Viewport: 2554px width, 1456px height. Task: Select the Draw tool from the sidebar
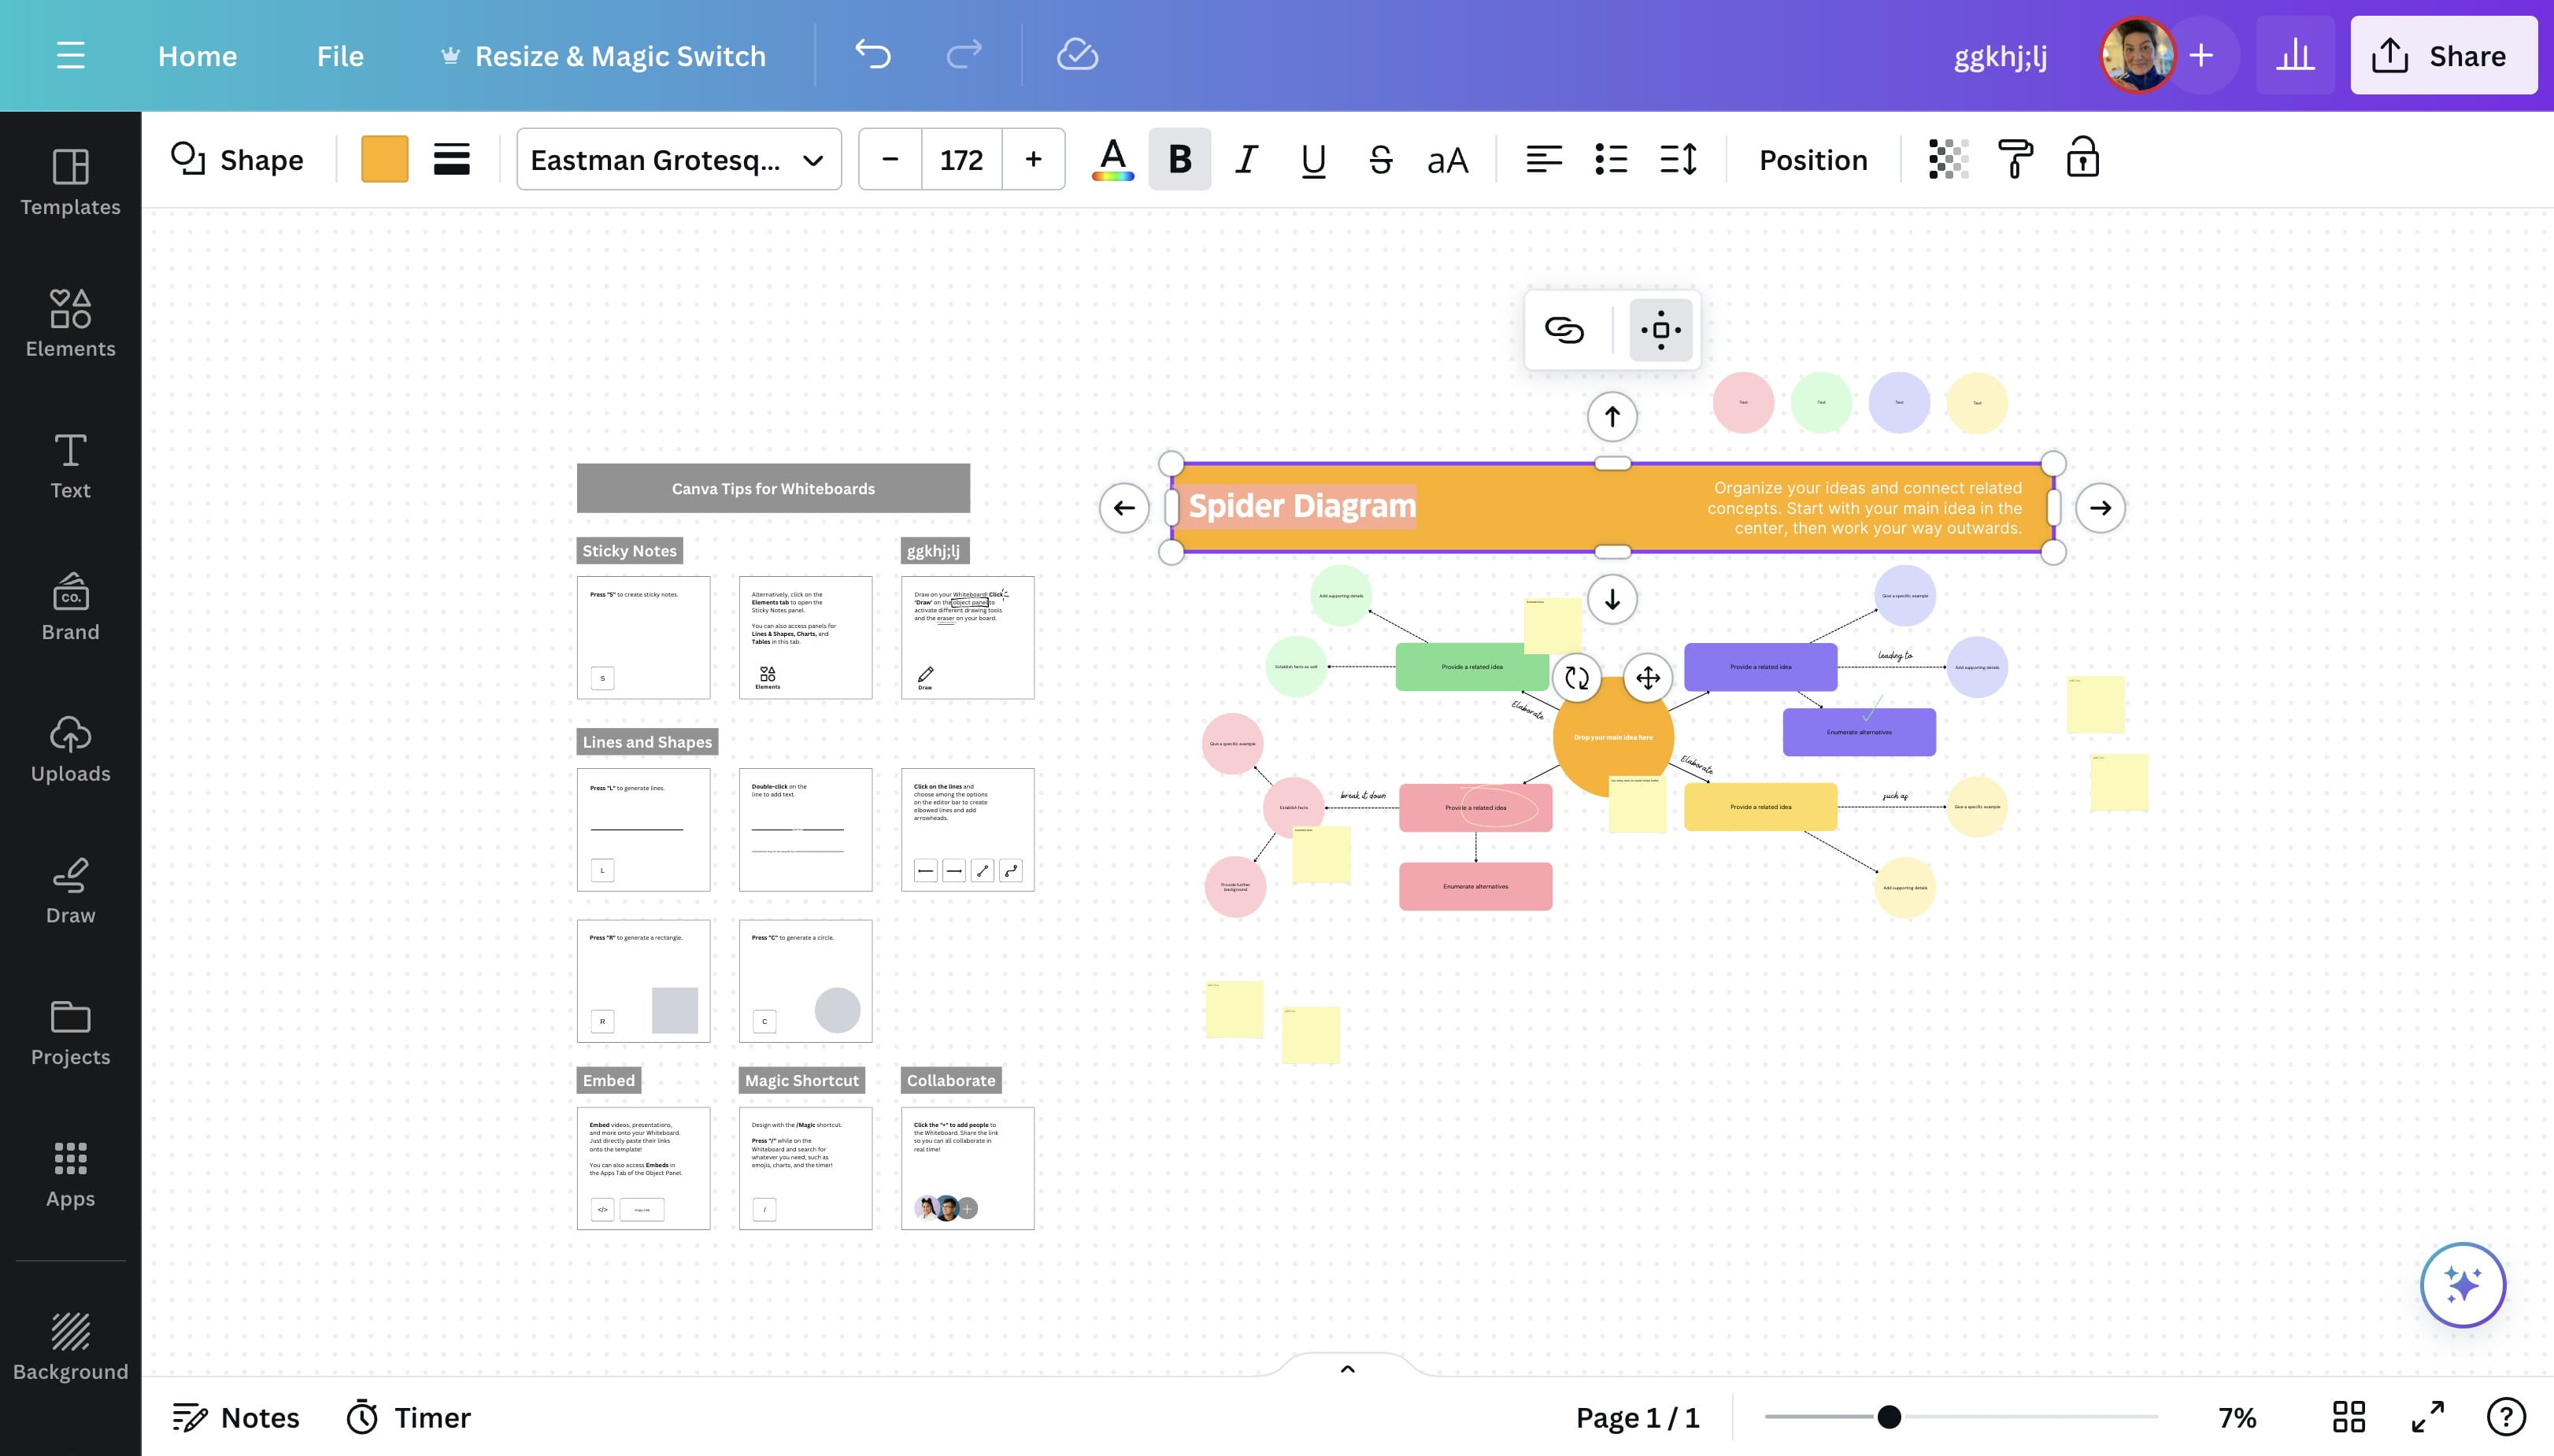pos(70,890)
